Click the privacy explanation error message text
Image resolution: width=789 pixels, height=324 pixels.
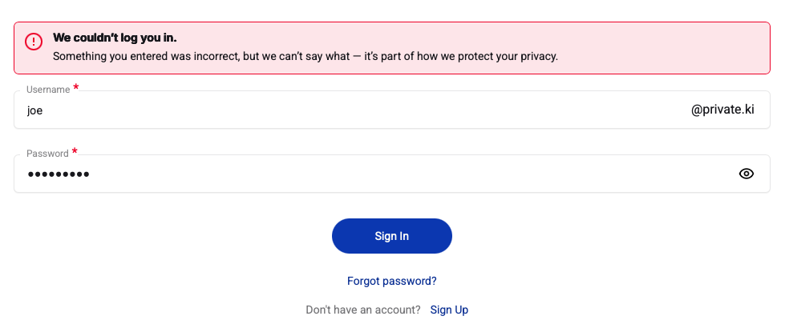coord(305,57)
